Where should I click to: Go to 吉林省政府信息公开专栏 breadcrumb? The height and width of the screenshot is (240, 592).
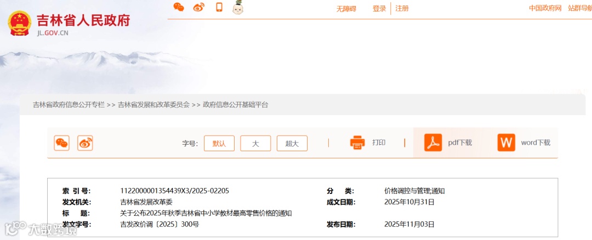click(x=69, y=105)
